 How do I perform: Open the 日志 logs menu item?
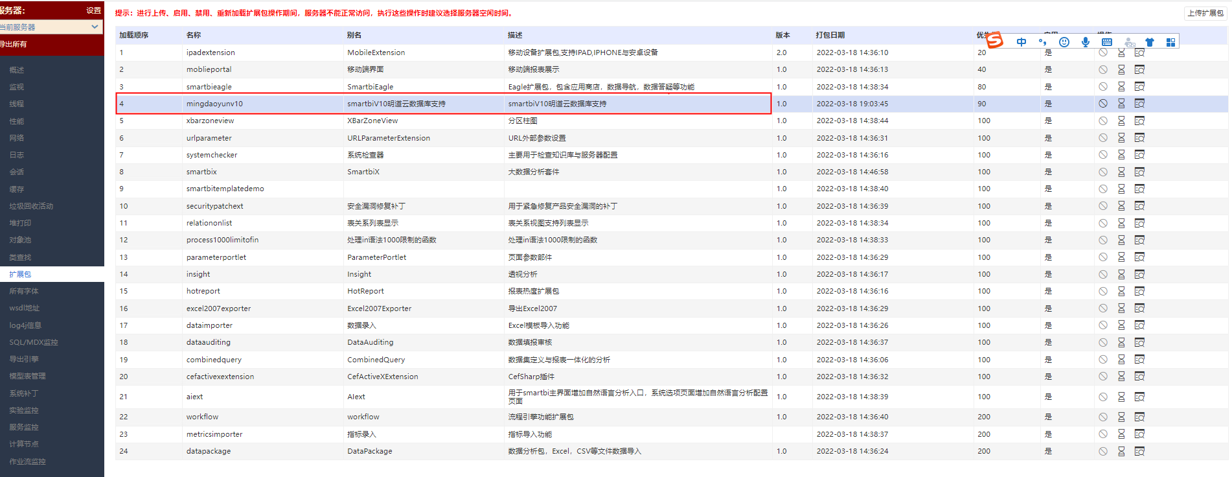point(17,155)
